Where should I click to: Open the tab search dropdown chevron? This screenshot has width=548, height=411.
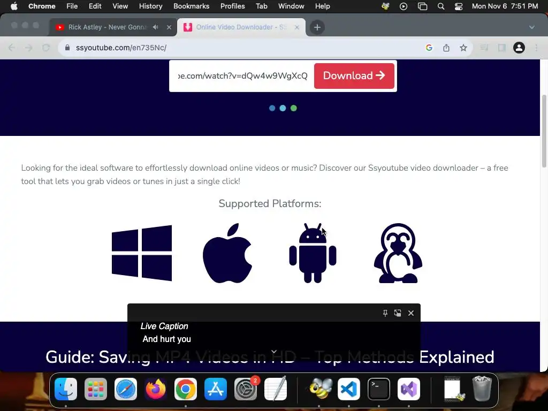(531, 27)
